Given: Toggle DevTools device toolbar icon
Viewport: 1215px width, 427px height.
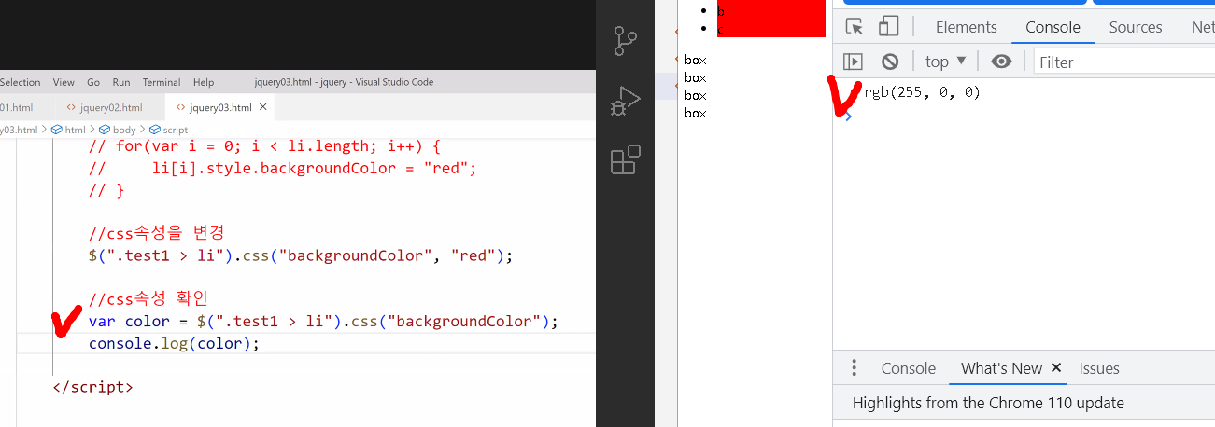Looking at the screenshot, I should pyautogui.click(x=888, y=27).
